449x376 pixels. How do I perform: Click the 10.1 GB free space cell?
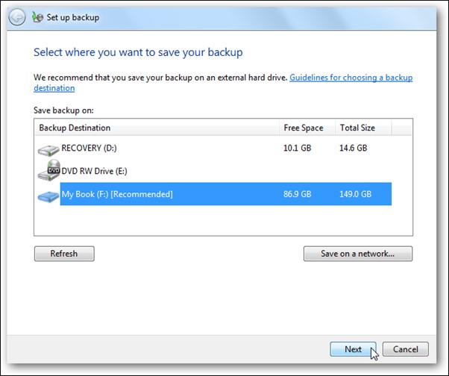pos(297,148)
